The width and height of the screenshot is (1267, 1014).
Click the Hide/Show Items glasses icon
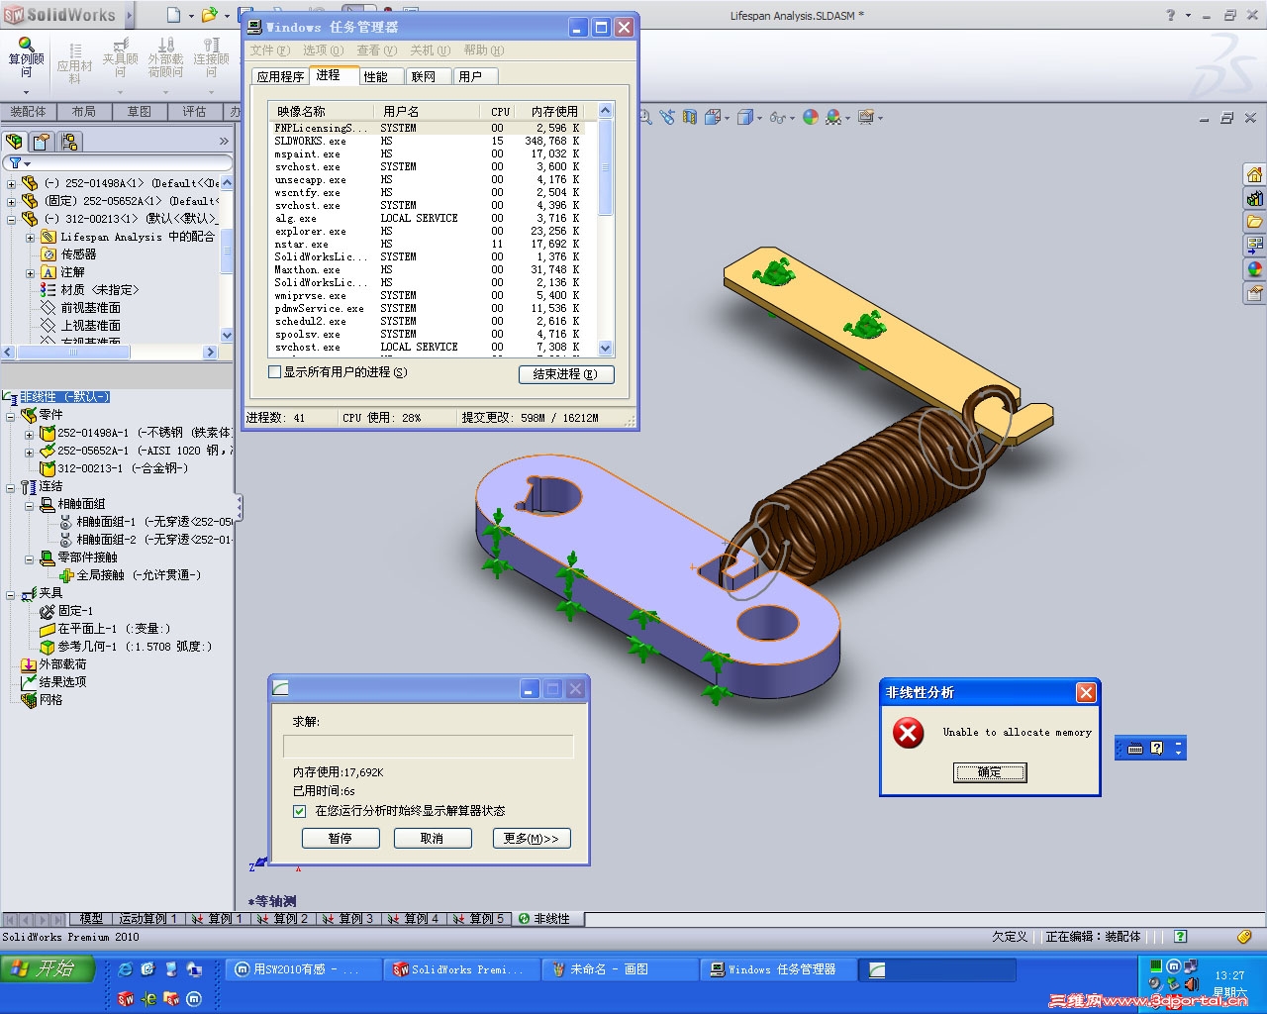tap(778, 117)
